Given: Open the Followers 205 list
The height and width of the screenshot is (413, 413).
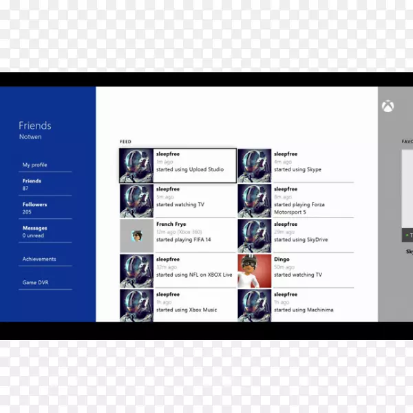Looking at the screenshot, I should [35, 208].
